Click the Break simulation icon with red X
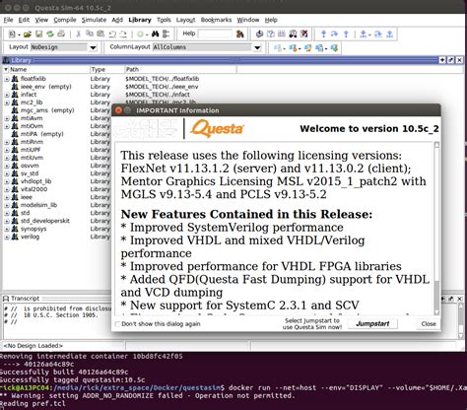Viewport: 467px width, 410px height. (304, 34)
